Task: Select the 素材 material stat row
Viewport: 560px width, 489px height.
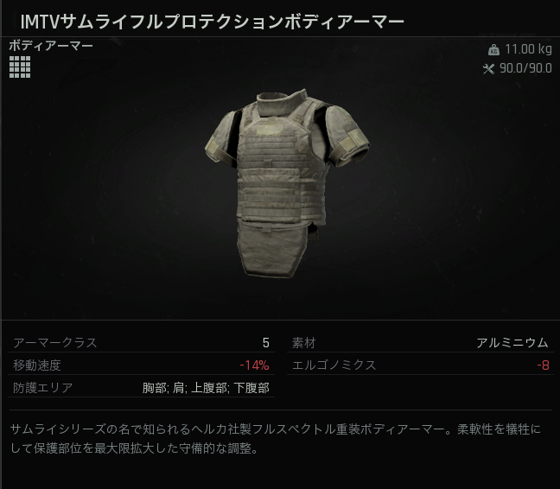Action: coord(420,343)
